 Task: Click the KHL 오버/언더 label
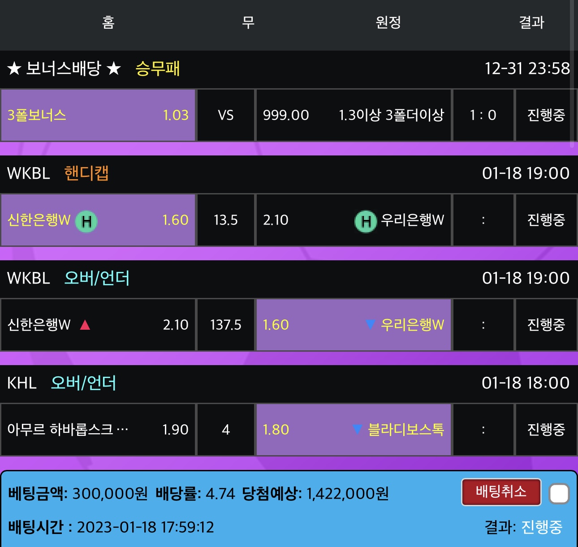83,383
